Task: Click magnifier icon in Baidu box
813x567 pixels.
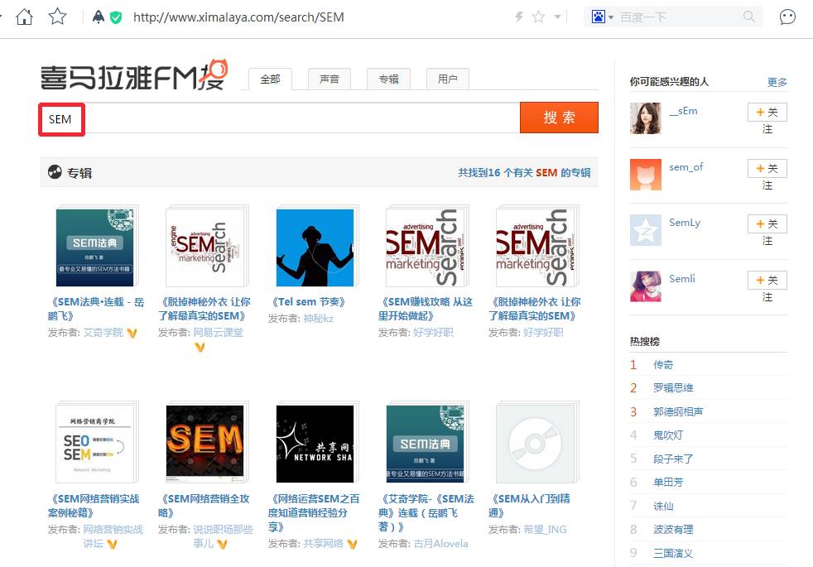Action: click(748, 17)
